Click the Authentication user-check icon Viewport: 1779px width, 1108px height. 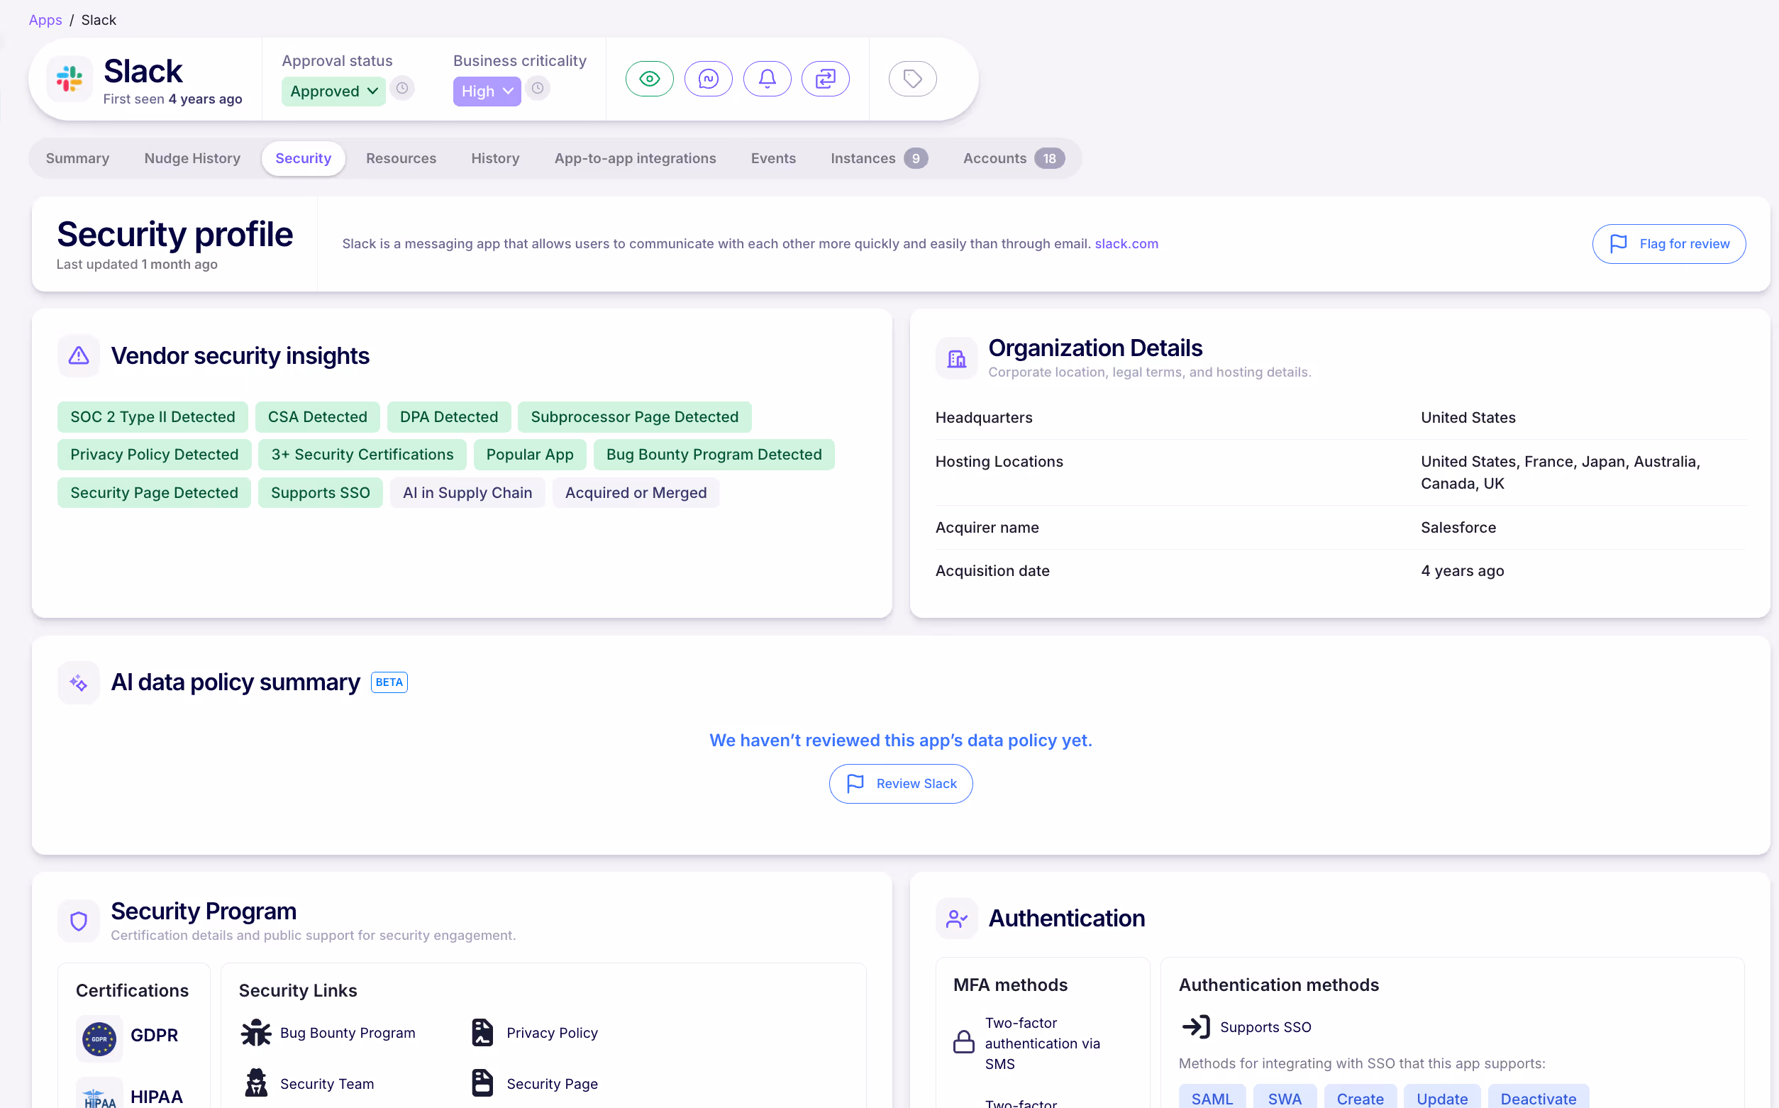(x=956, y=918)
